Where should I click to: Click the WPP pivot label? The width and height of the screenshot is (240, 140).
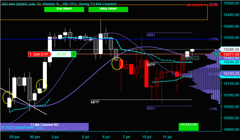click(151, 65)
